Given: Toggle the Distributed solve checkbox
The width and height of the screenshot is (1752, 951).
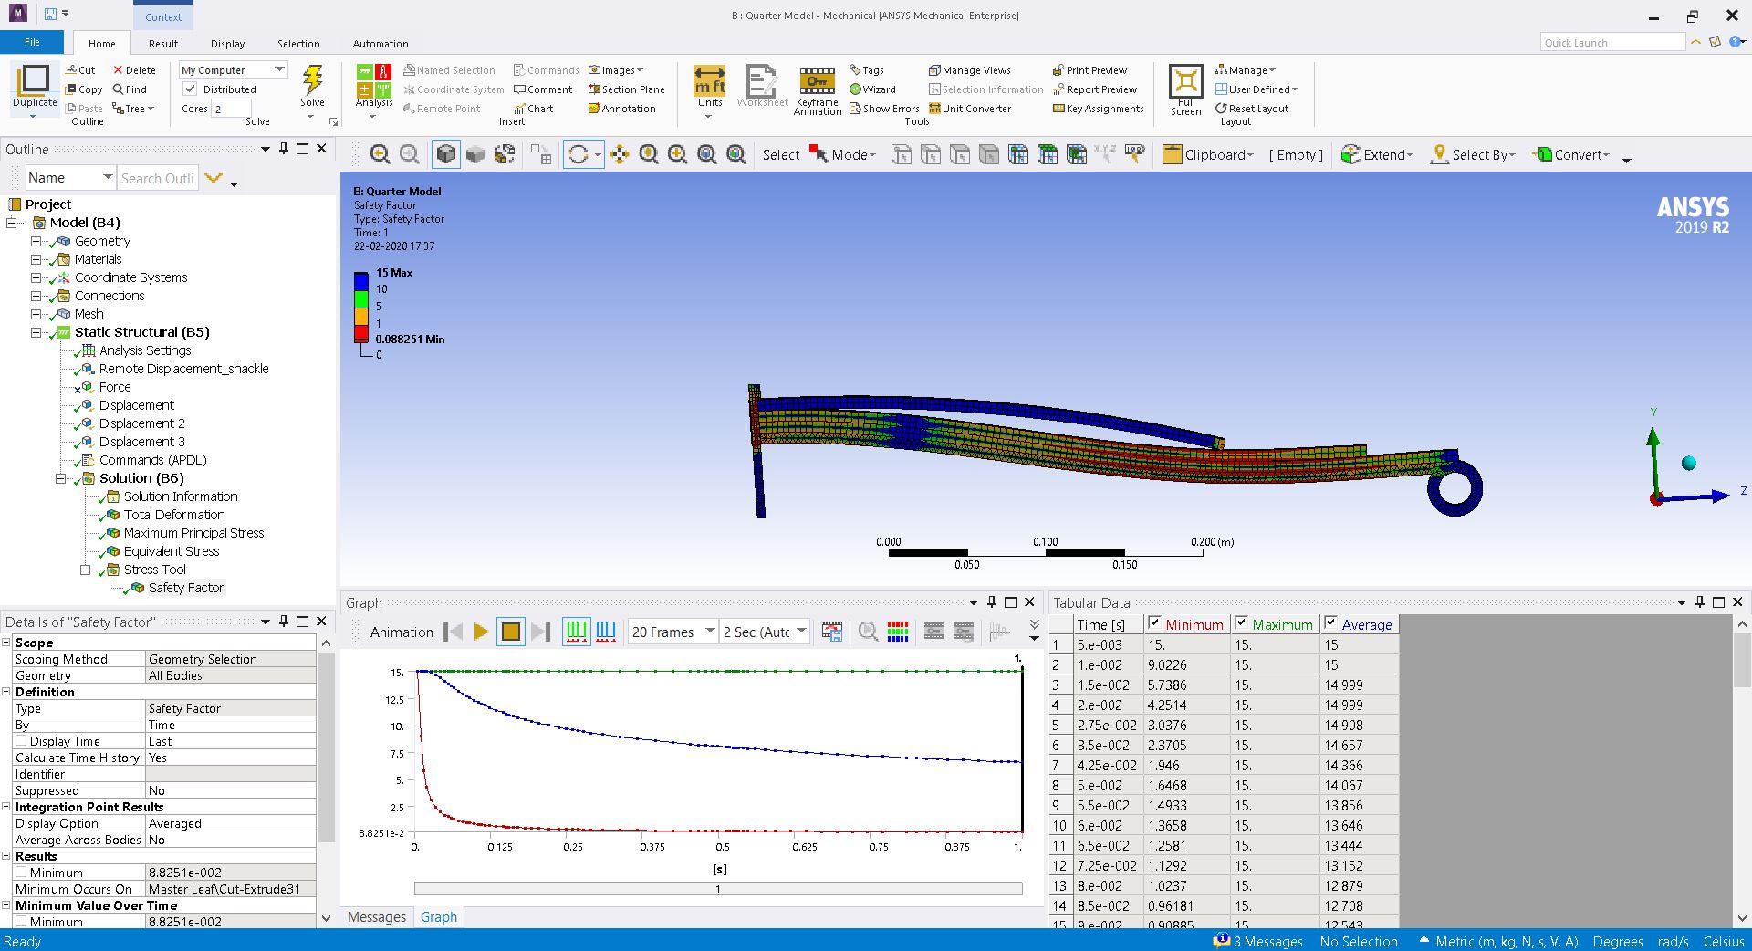Looking at the screenshot, I should [191, 89].
